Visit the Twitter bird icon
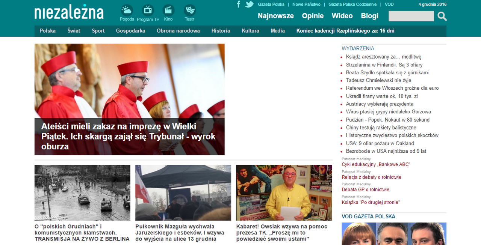 tap(249, 5)
